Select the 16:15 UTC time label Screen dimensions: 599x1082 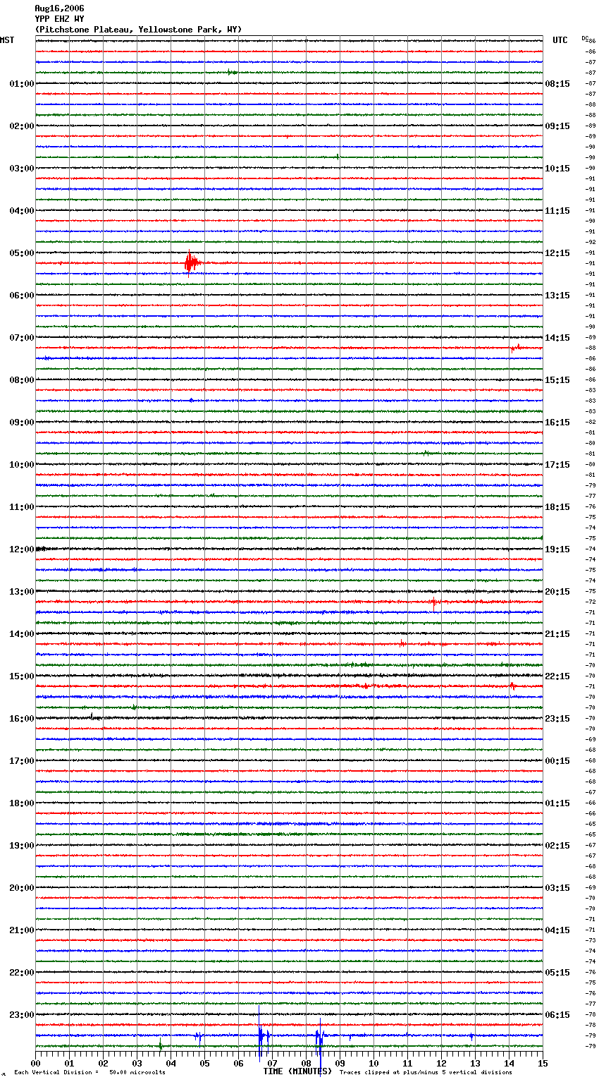click(557, 423)
